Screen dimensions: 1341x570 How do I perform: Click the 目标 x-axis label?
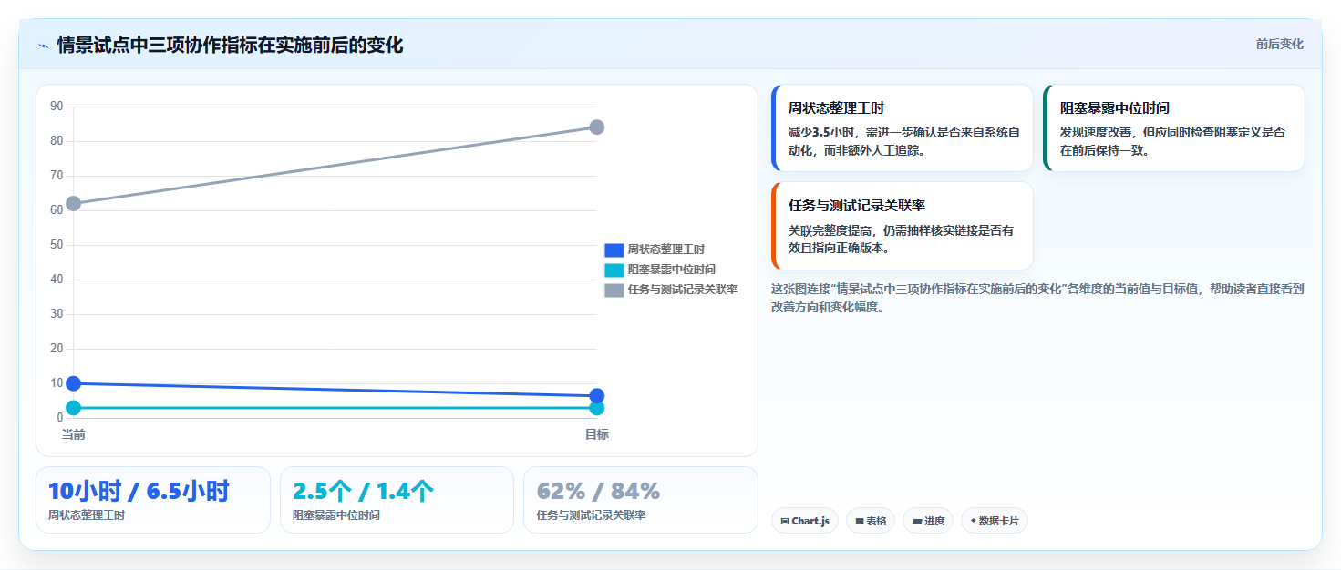(597, 434)
